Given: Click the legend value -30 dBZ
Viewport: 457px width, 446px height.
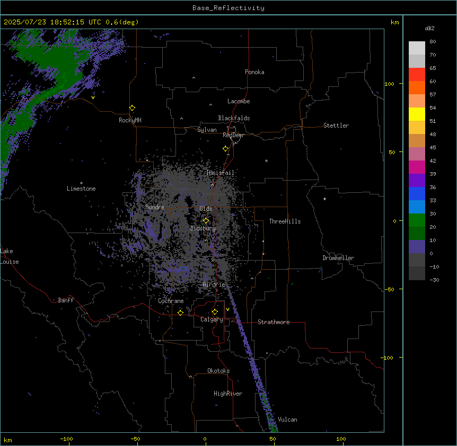Looking at the screenshot, I should point(434,280).
